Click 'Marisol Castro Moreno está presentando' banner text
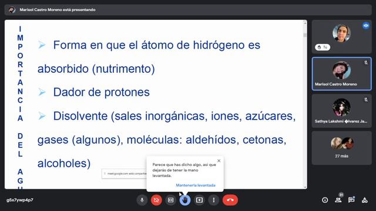 pos(58,10)
